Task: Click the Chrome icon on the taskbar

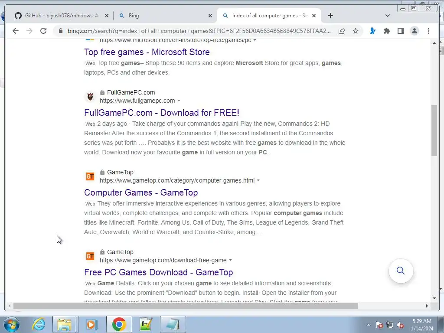Action: [x=119, y=324]
